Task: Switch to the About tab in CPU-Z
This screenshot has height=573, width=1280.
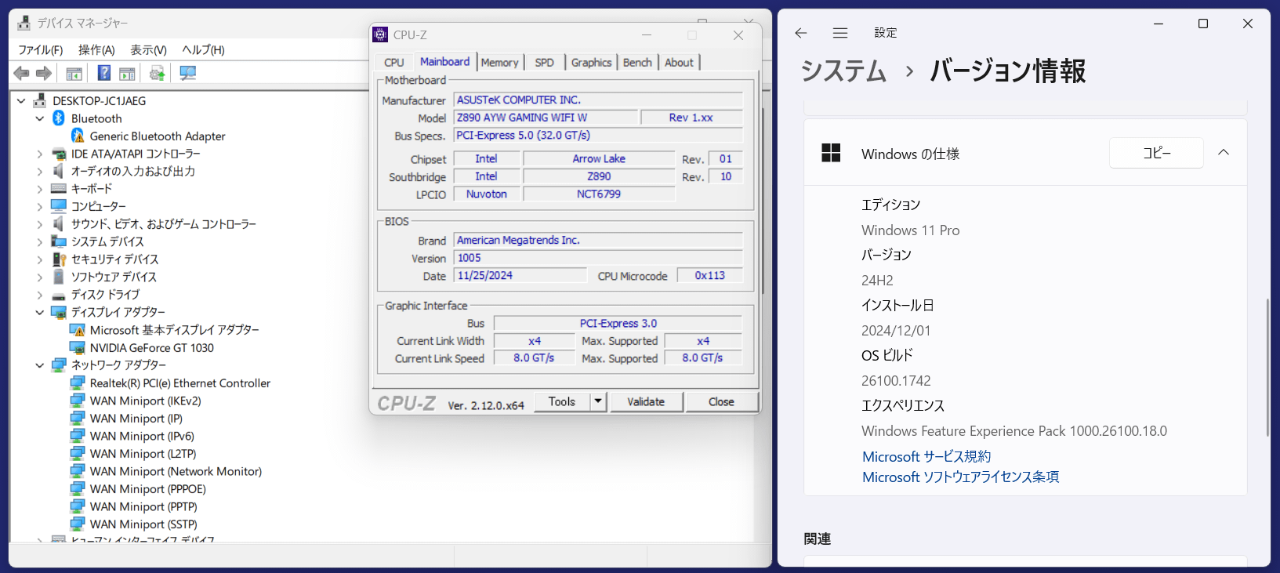Action: [679, 63]
